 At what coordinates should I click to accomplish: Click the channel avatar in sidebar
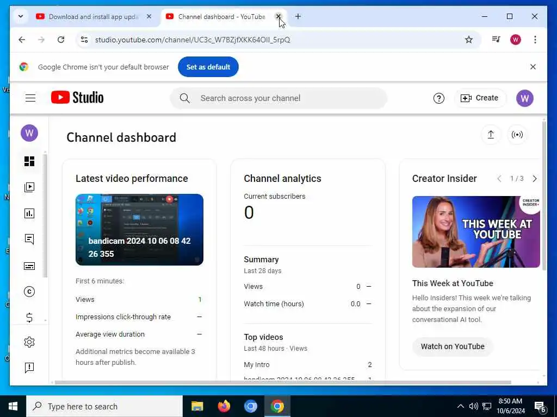tap(29, 133)
